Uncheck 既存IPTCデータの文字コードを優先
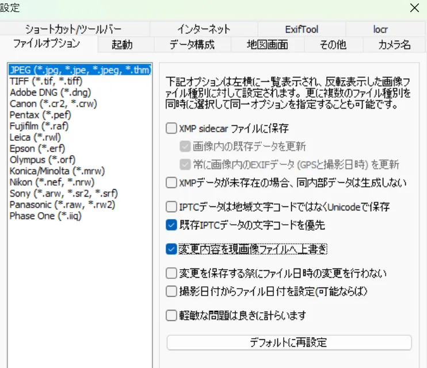427x368 pixels. pos(171,225)
